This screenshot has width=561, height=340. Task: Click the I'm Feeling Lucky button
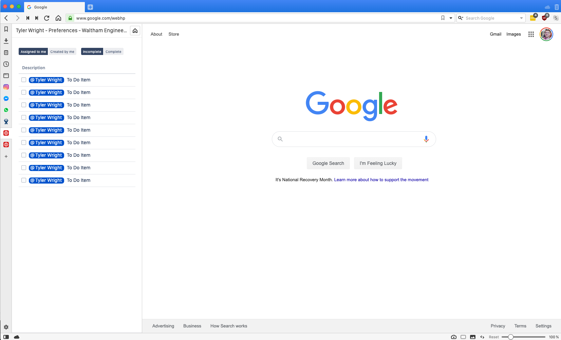pyautogui.click(x=378, y=163)
